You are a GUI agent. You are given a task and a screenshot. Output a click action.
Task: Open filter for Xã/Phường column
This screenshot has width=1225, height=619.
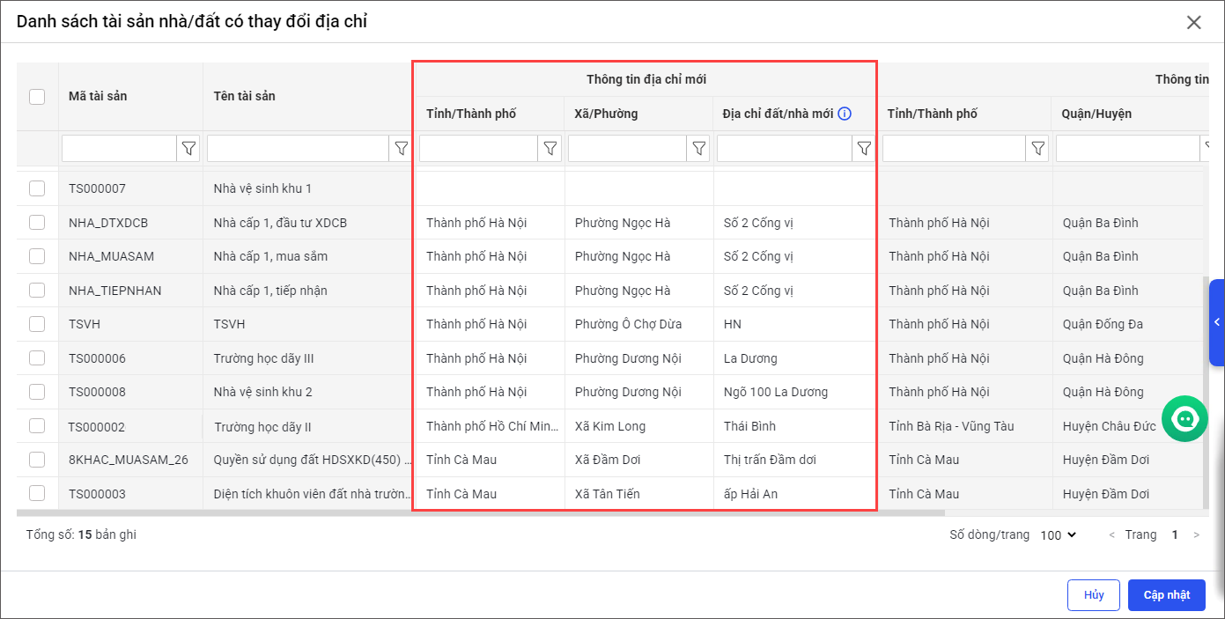pos(698,149)
